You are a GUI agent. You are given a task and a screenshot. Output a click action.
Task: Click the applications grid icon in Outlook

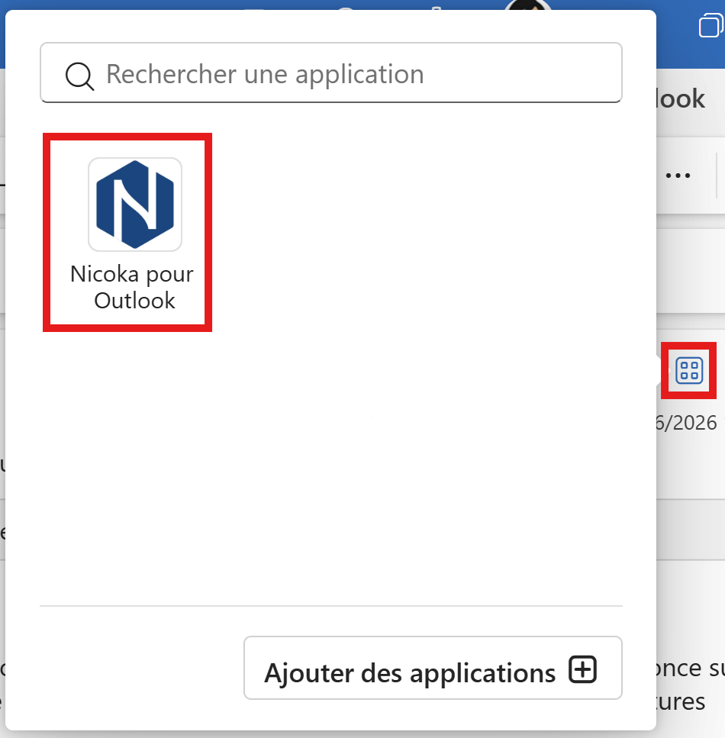tap(689, 370)
